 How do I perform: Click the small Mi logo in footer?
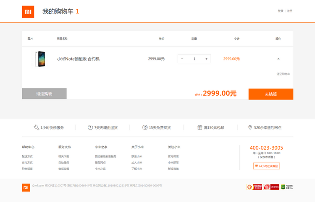[x=26, y=188]
